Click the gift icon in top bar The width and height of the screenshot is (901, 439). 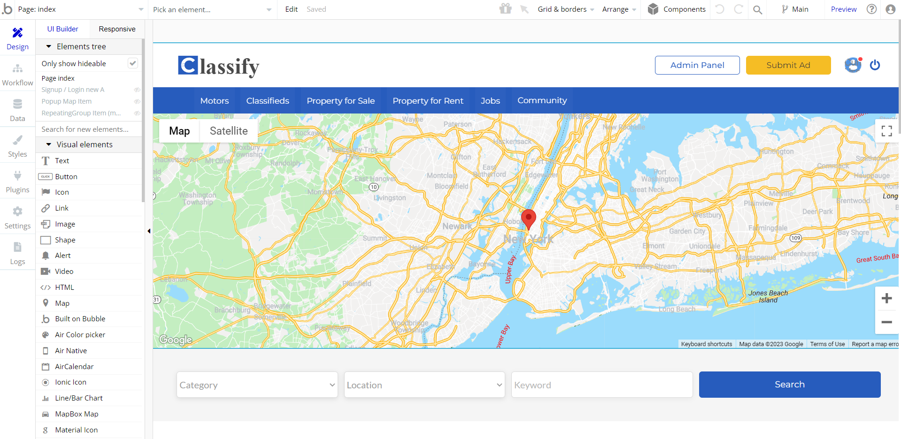click(505, 9)
